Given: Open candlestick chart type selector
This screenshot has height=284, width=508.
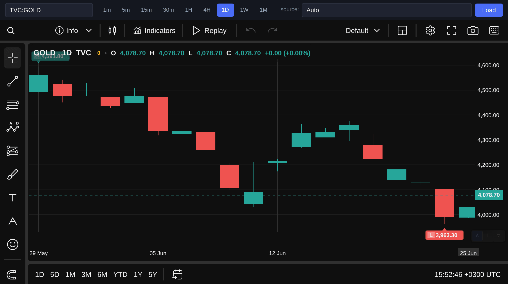Looking at the screenshot, I should [x=112, y=30].
